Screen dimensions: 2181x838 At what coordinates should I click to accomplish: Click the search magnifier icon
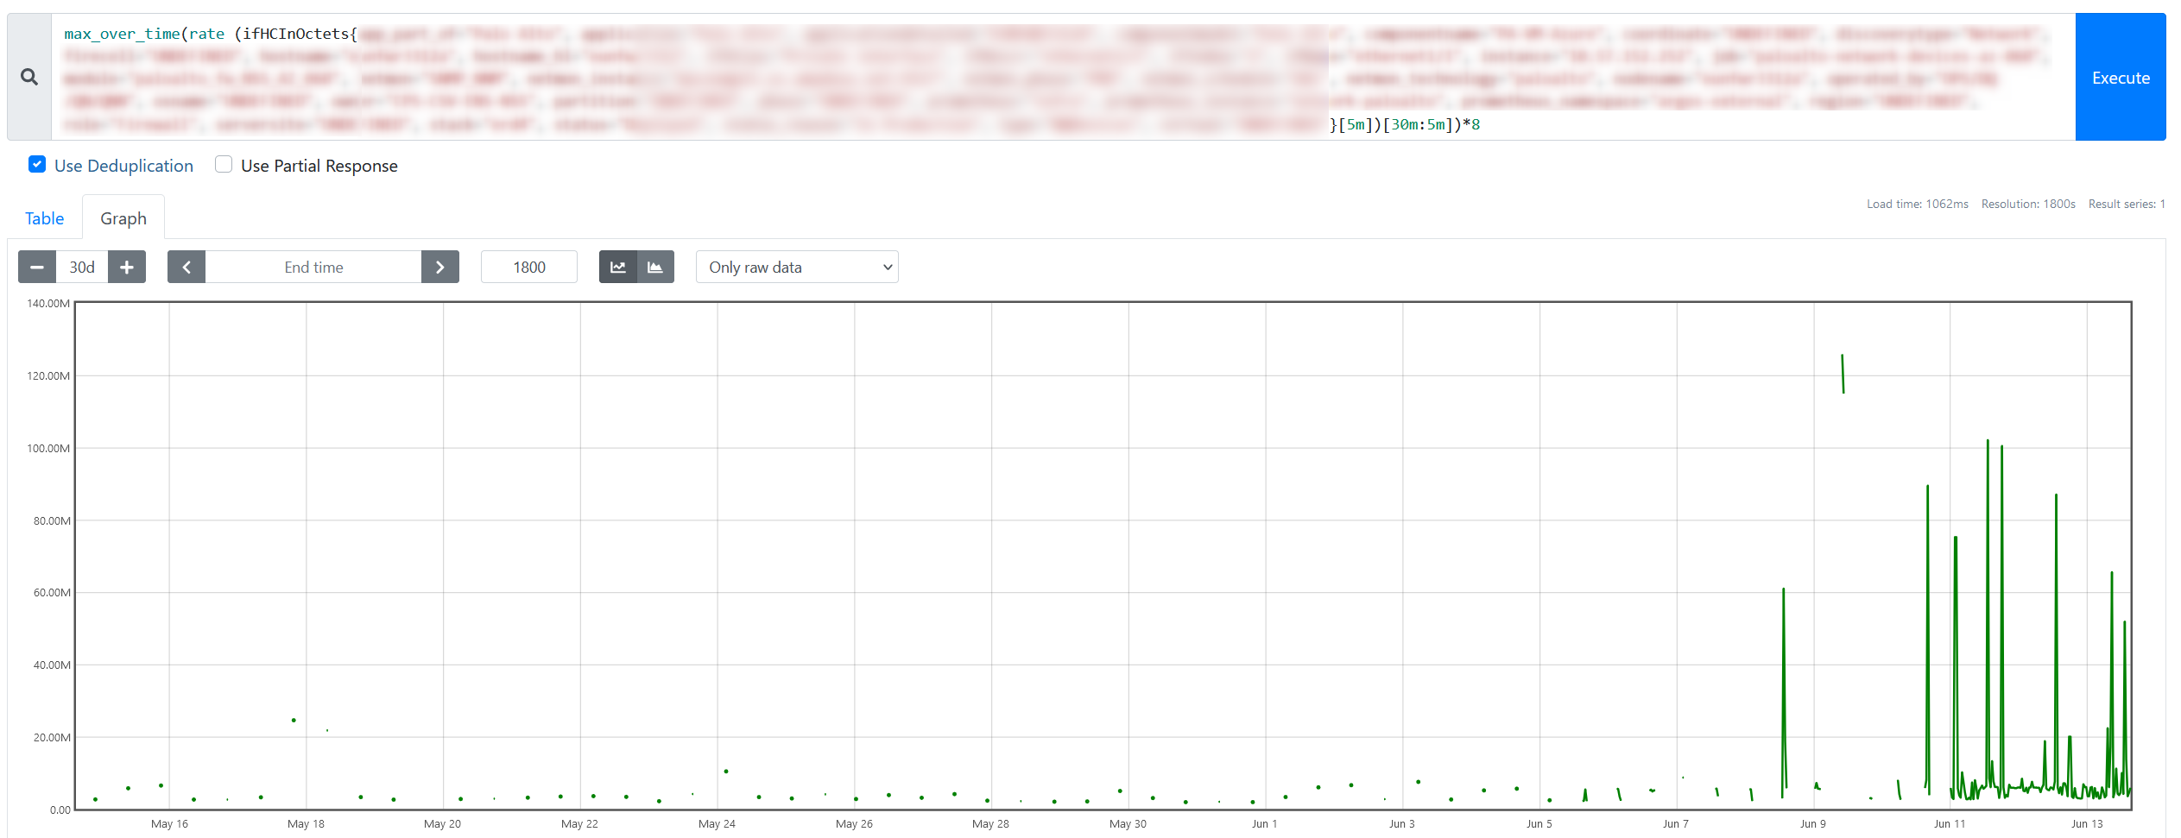29,77
